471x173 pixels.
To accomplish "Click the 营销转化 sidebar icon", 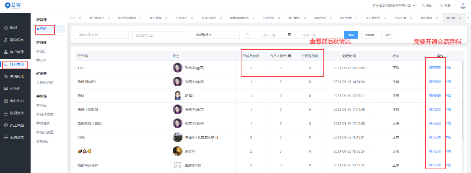I will tap(6, 76).
